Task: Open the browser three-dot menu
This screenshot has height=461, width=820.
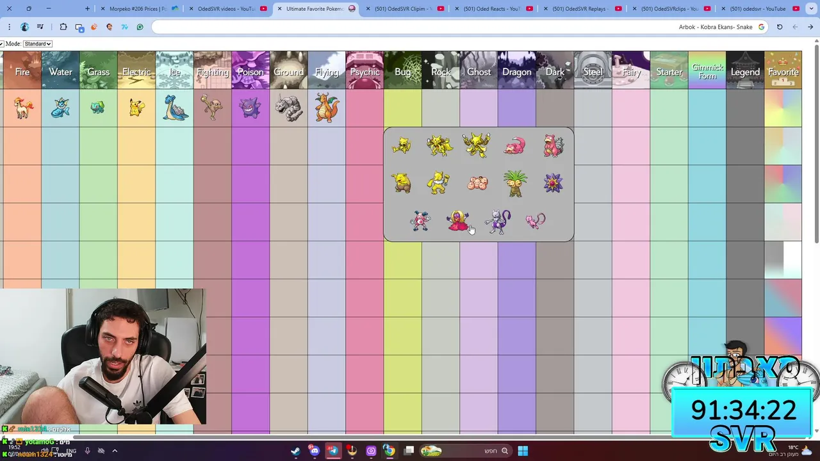Action: coord(9,27)
